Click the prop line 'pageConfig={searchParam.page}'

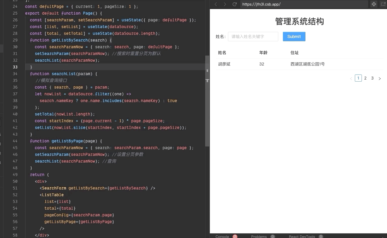coord(79,215)
